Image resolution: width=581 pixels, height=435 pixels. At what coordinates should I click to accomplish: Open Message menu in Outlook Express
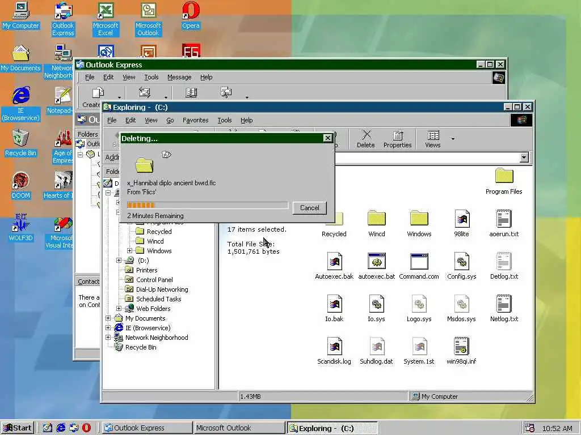[x=179, y=77]
